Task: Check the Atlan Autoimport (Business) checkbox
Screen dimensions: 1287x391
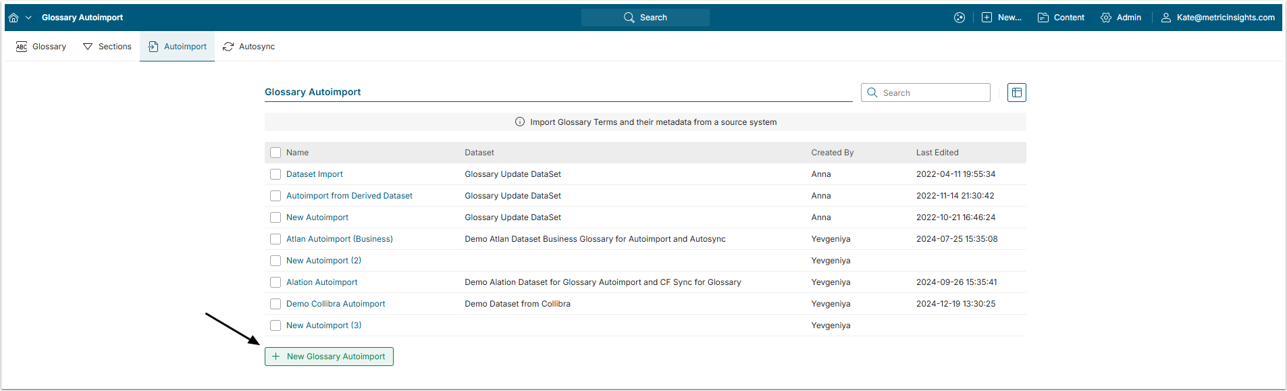Action: 275,239
